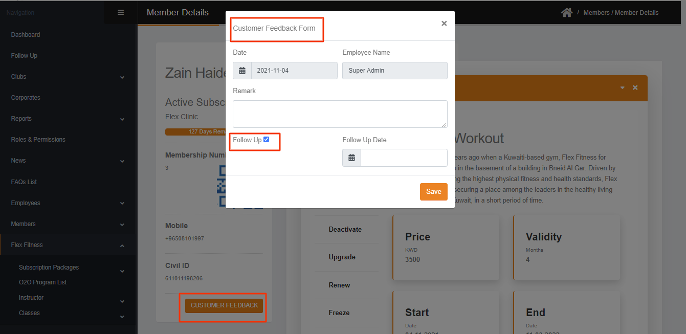Screen dimensions: 686x334
Task: Click the hamburger menu icon in navigation
Action: [121, 12]
